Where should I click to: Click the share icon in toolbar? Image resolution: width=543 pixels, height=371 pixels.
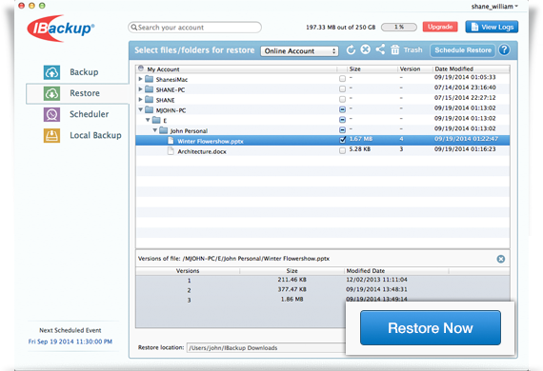[x=380, y=49]
